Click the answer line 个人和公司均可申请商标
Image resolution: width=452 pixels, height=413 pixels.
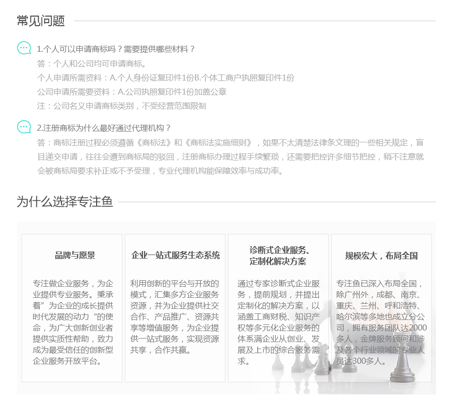click(92, 63)
